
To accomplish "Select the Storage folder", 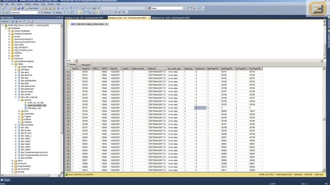I will point(21,172).
